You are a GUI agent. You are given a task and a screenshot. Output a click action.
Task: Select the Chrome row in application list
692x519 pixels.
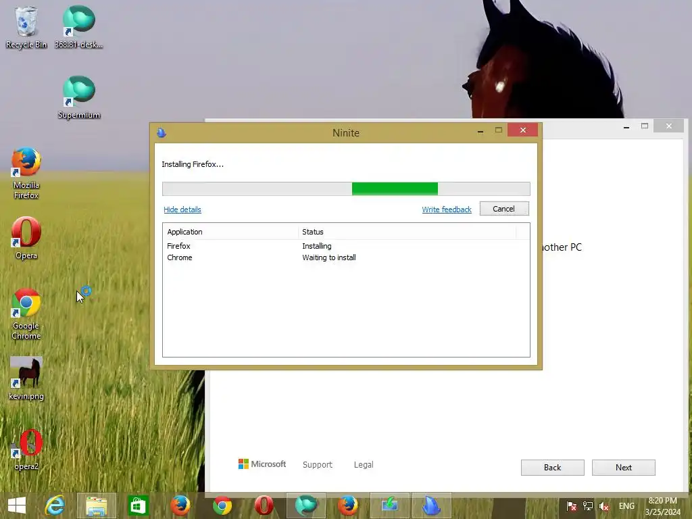point(346,257)
